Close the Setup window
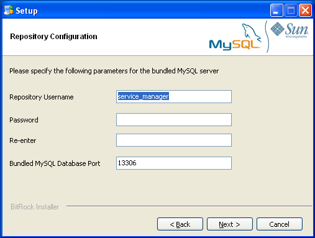Screen dimensions: 315x238 coord(305,11)
